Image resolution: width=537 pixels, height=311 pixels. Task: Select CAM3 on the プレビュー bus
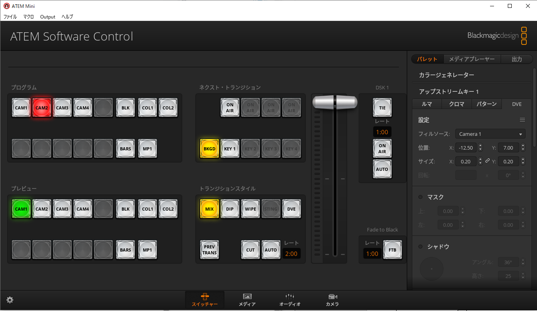(62, 209)
